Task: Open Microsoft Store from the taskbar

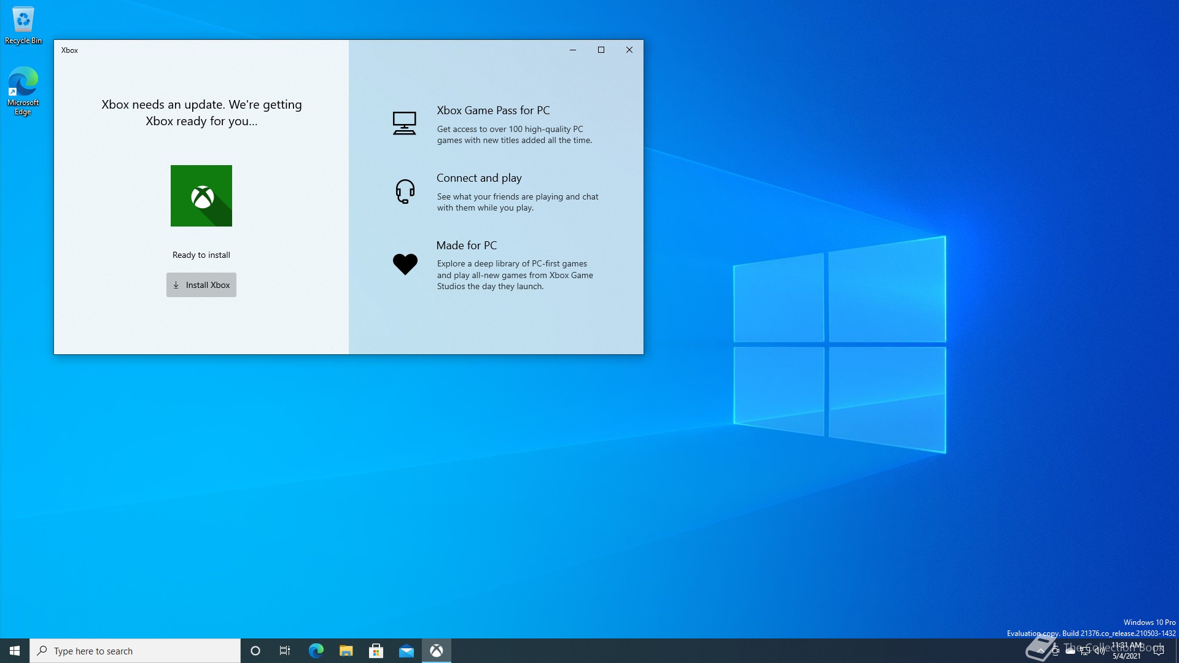Action: coord(376,651)
